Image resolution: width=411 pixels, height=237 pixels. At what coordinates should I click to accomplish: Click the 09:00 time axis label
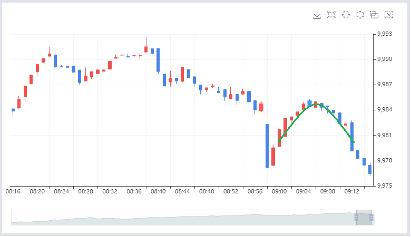coord(279,191)
